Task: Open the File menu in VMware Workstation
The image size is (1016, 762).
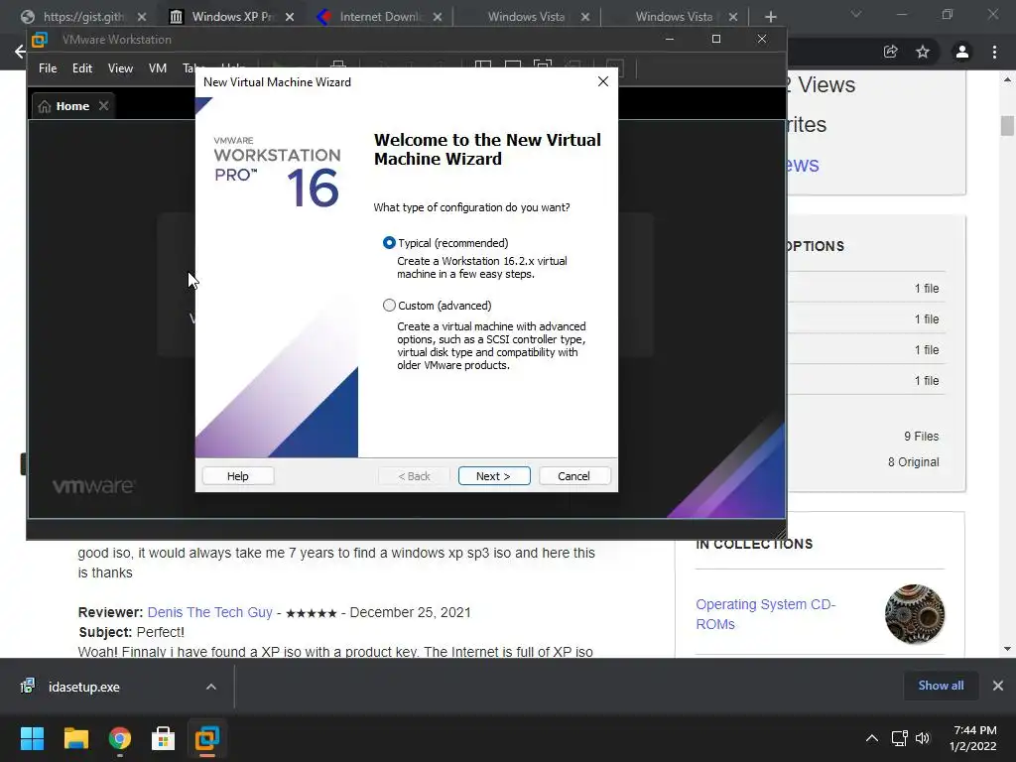Action: 48,68
